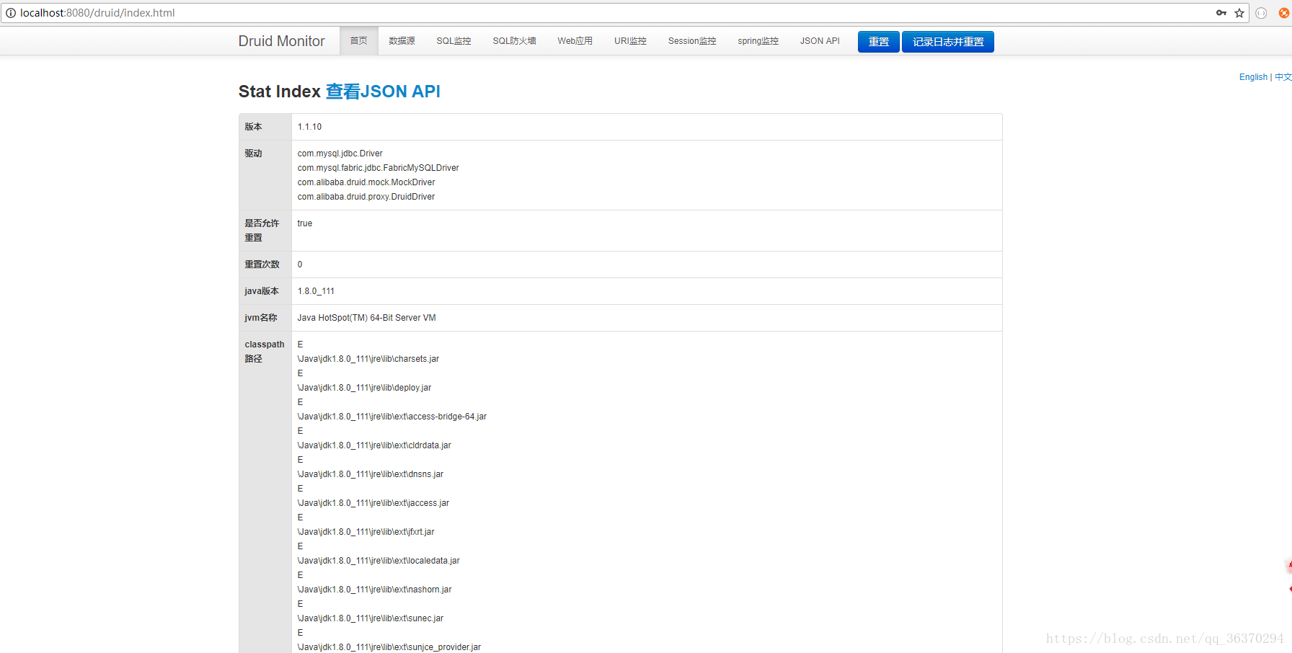Click the jfxrt.jar classpath entry
Viewport: 1292px width, 653px height.
[x=366, y=532]
